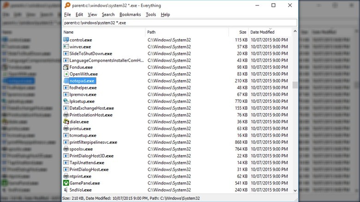Click the GamePanel.exe Xbox icon
Screen dimensions: 360x202
(x=66, y=183)
